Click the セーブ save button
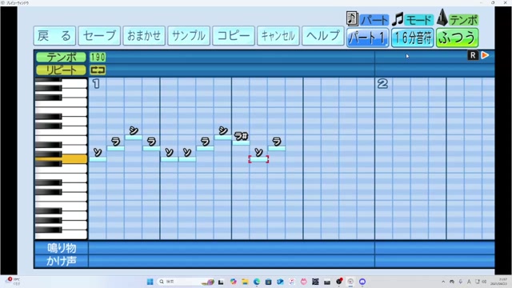Screen dimensions: 512x288 pyautogui.click(x=99, y=35)
